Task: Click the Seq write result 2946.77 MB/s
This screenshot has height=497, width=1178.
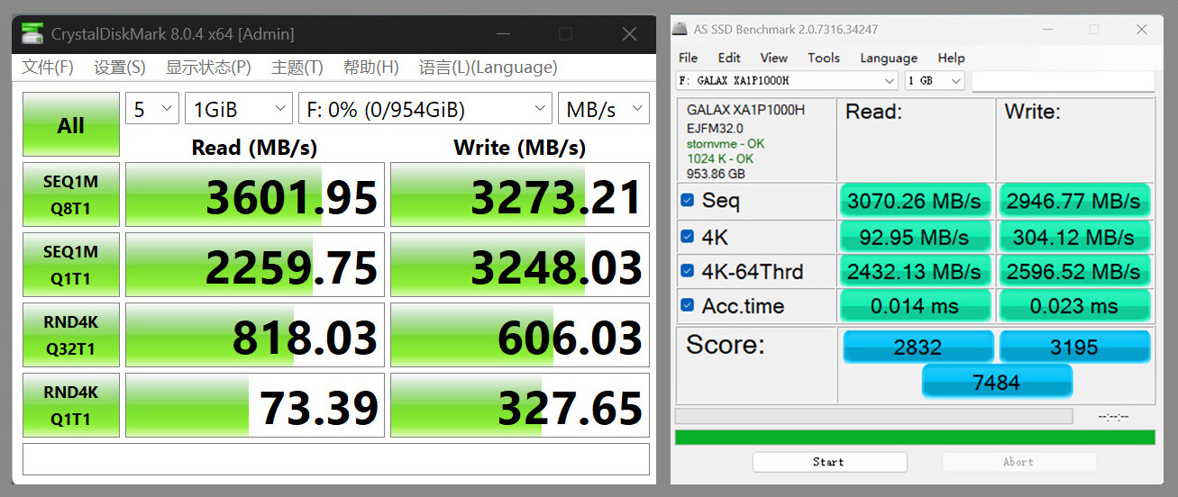Action: click(1074, 200)
